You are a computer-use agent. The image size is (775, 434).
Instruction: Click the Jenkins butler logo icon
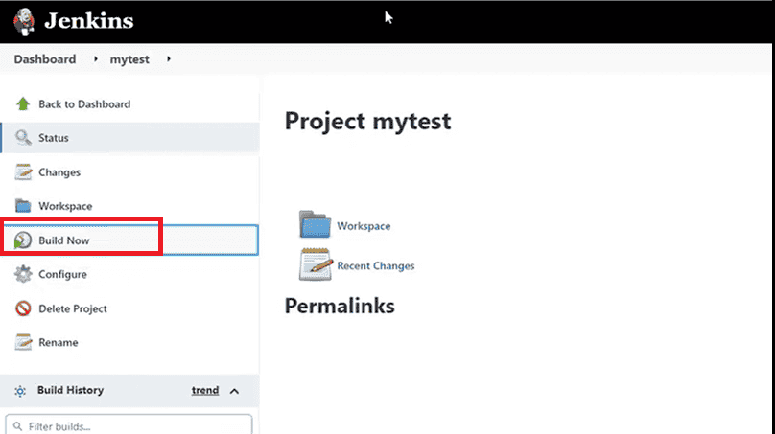tap(23, 19)
